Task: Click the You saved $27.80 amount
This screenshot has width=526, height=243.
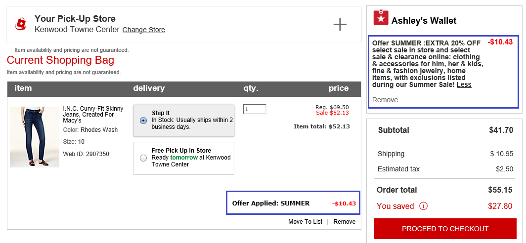Action: (x=500, y=206)
